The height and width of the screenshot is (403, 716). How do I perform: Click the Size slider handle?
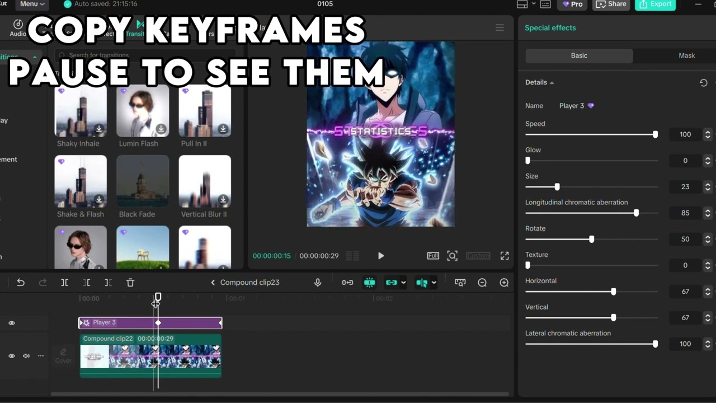tap(557, 187)
